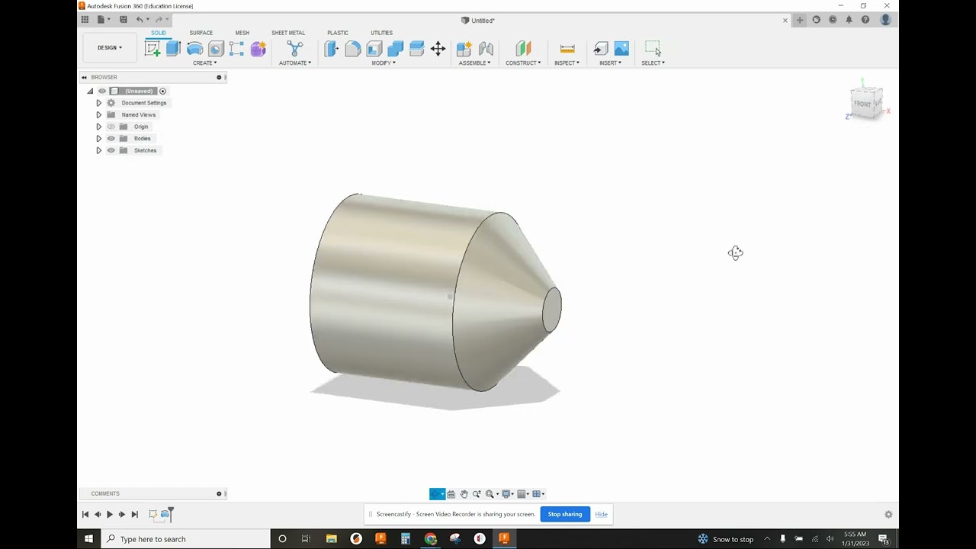
Task: Click the Save icon
Action: (124, 20)
